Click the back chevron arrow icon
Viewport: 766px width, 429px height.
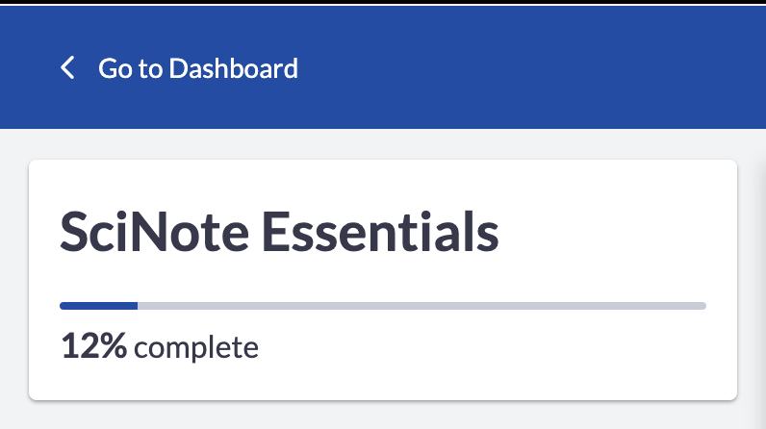67,68
